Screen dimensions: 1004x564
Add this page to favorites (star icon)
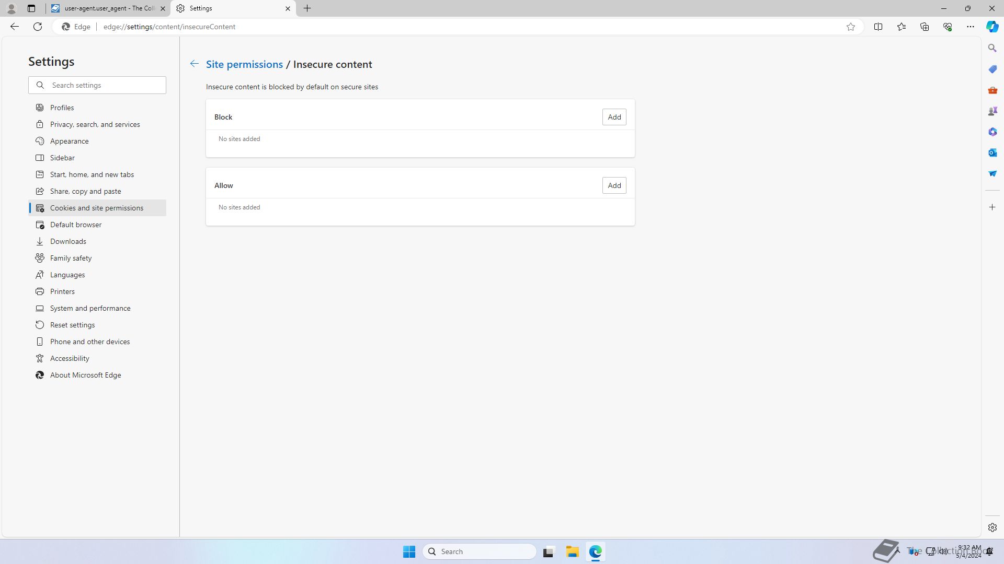851,27
